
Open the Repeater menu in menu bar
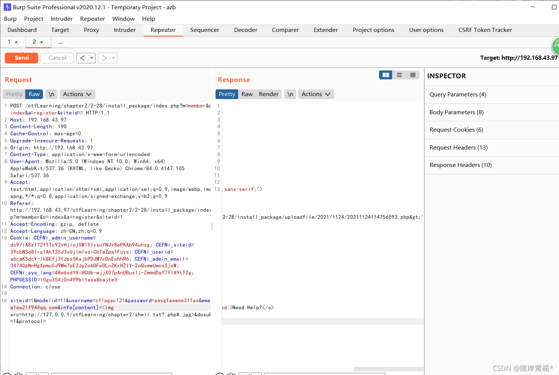92,19
